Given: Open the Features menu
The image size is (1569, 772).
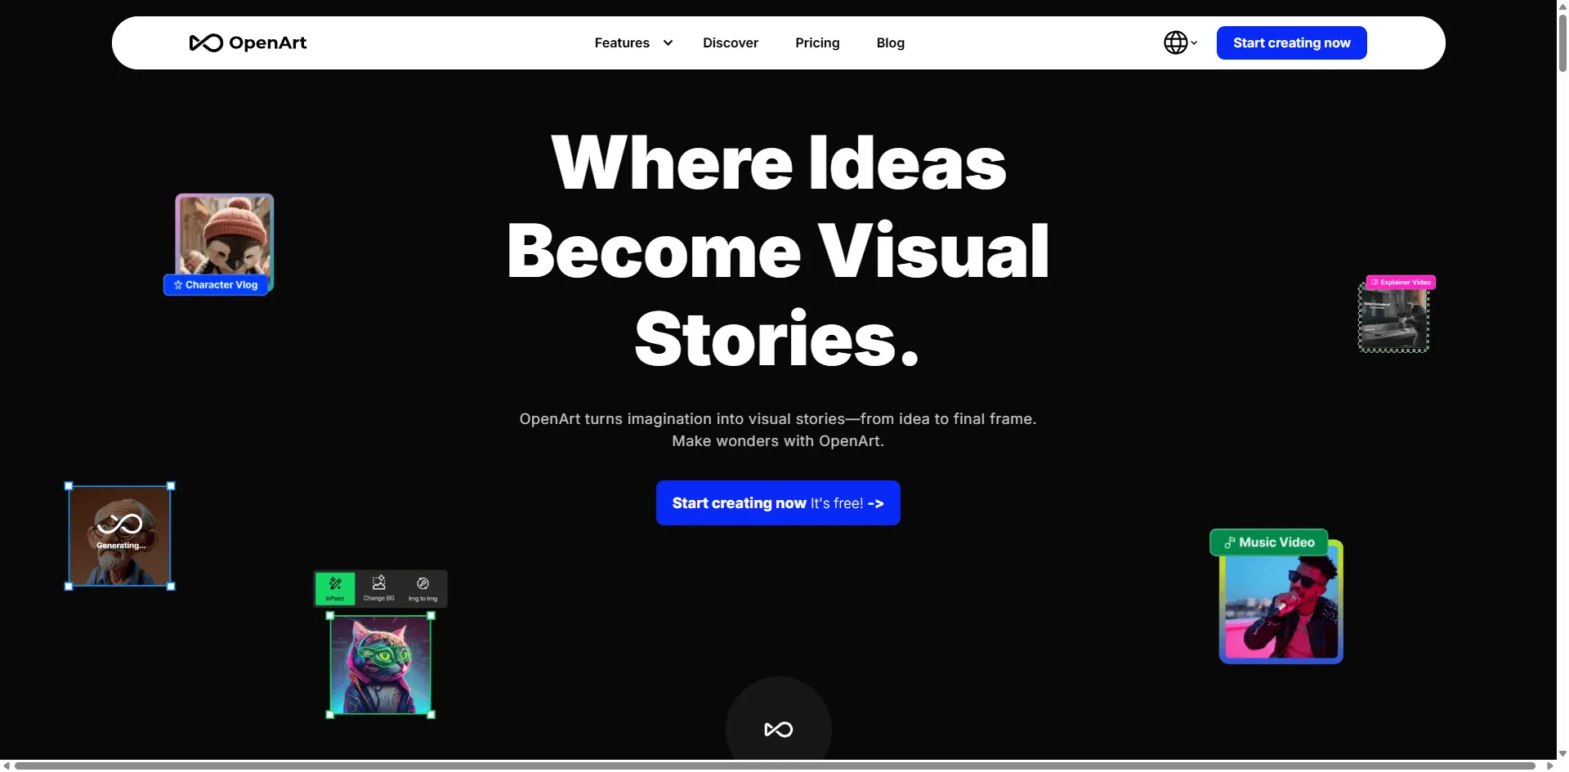Looking at the screenshot, I should click(x=622, y=43).
